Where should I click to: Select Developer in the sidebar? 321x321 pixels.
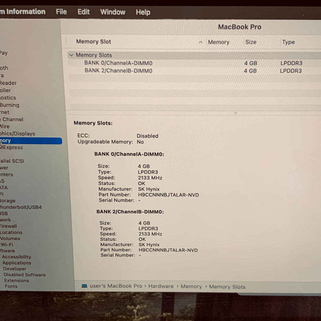coord(15,269)
